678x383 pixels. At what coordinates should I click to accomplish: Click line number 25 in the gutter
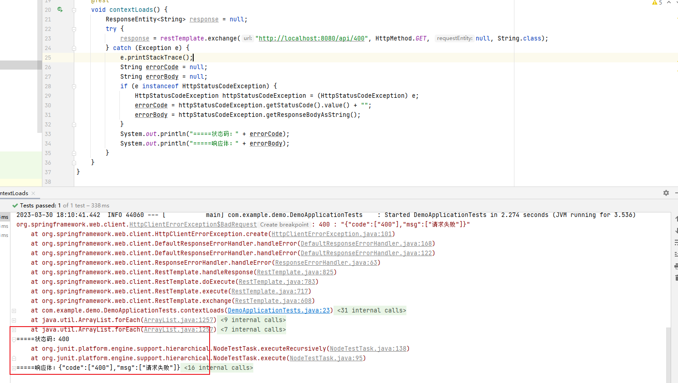[x=48, y=58]
